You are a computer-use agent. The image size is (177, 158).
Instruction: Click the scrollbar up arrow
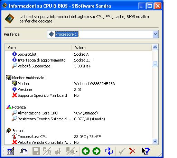coord(155,47)
